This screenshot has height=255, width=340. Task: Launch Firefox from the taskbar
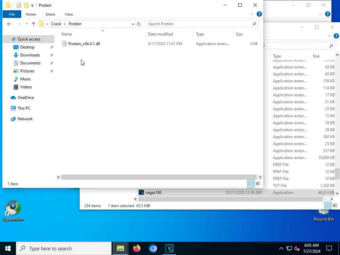coord(136,248)
